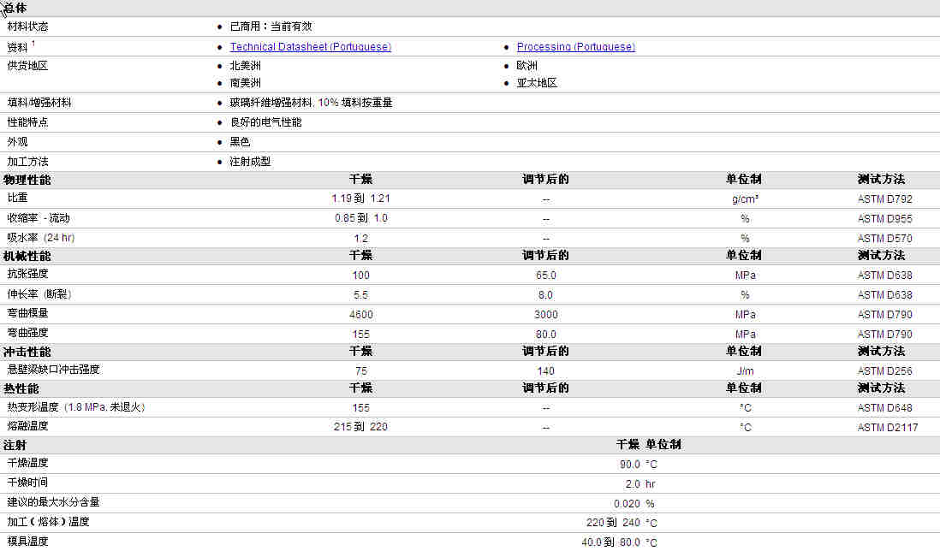This screenshot has width=940, height=551.
Task: Select the "悬壁梁缺口冲击强度" row label
Action: pos(53,370)
